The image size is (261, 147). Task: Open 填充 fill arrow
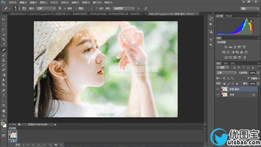pos(258,84)
